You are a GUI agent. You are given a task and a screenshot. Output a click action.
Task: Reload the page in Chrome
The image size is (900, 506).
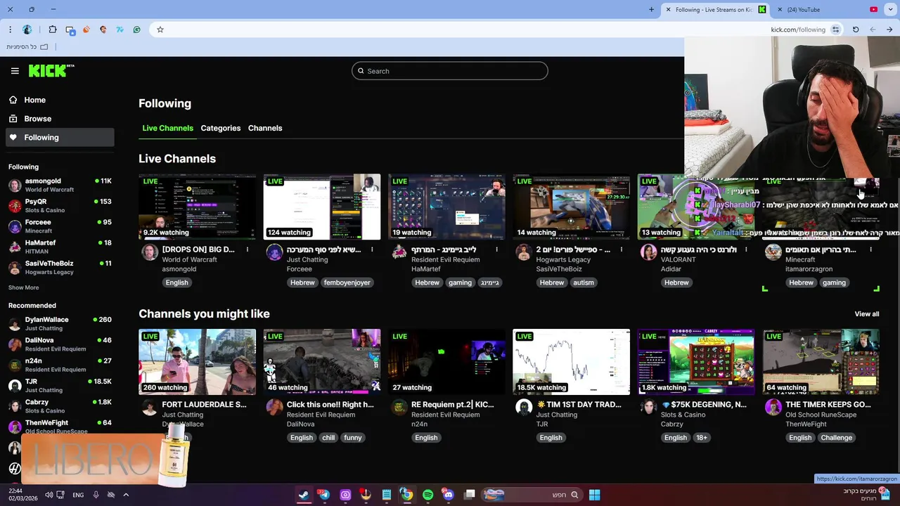point(856,30)
